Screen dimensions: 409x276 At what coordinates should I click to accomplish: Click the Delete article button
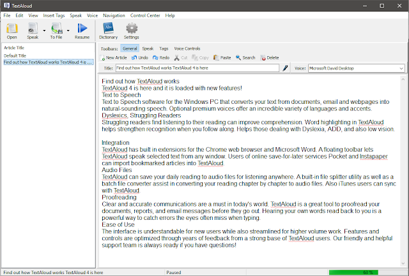(270, 57)
